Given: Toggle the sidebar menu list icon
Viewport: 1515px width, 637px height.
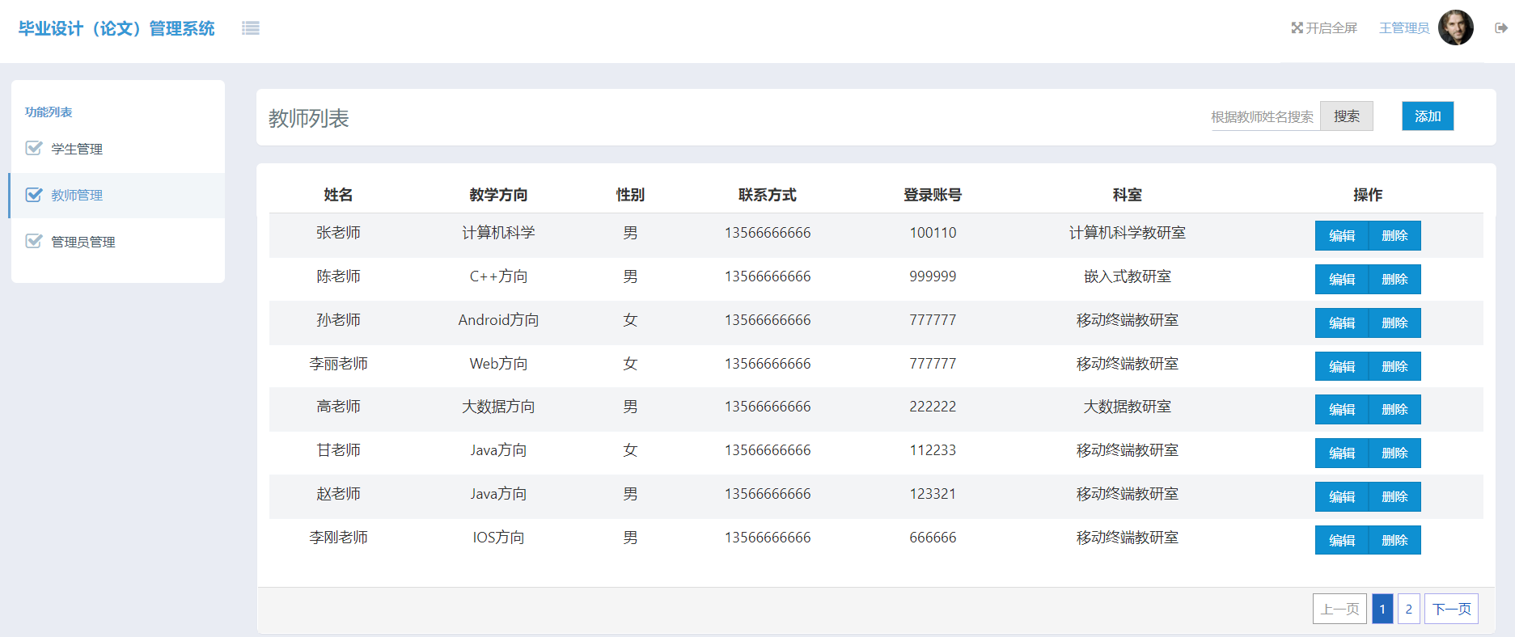Looking at the screenshot, I should click(251, 28).
